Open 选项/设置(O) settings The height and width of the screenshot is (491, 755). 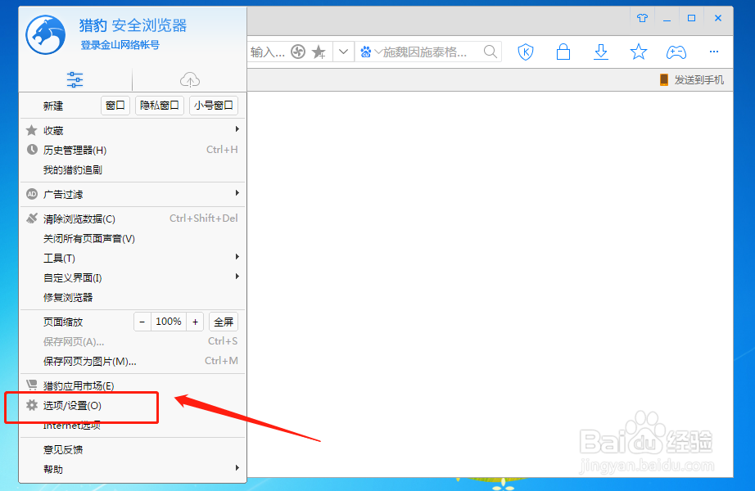pyautogui.click(x=133, y=406)
